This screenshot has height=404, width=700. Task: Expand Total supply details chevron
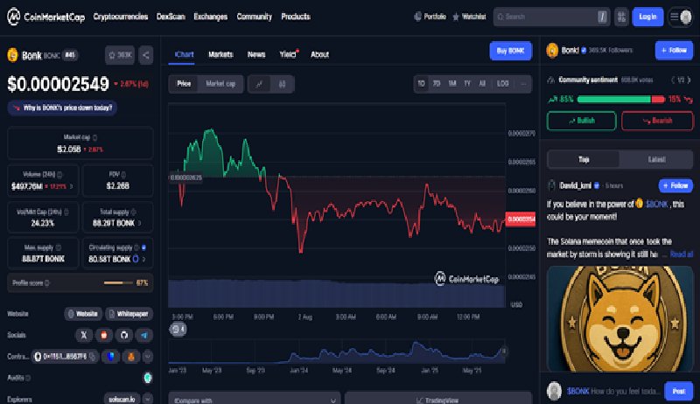click(x=140, y=223)
